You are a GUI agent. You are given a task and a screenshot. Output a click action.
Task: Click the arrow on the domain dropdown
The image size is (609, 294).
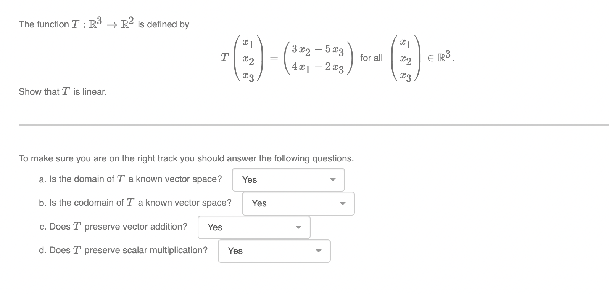click(333, 179)
